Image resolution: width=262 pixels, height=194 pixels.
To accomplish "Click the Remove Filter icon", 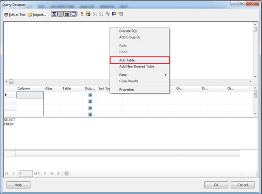I will [x=107, y=14].
